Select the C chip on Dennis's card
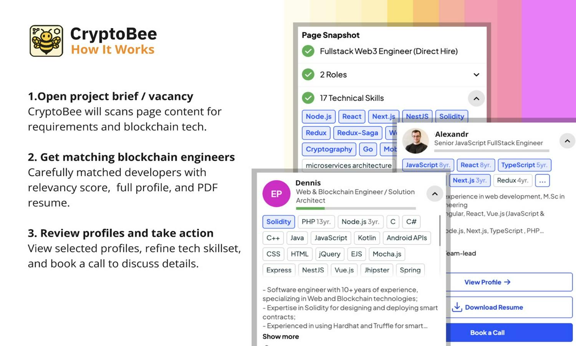The image size is (576, 346). 393,222
